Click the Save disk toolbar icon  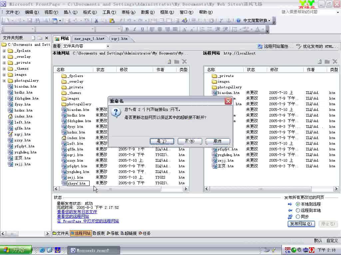30,21
